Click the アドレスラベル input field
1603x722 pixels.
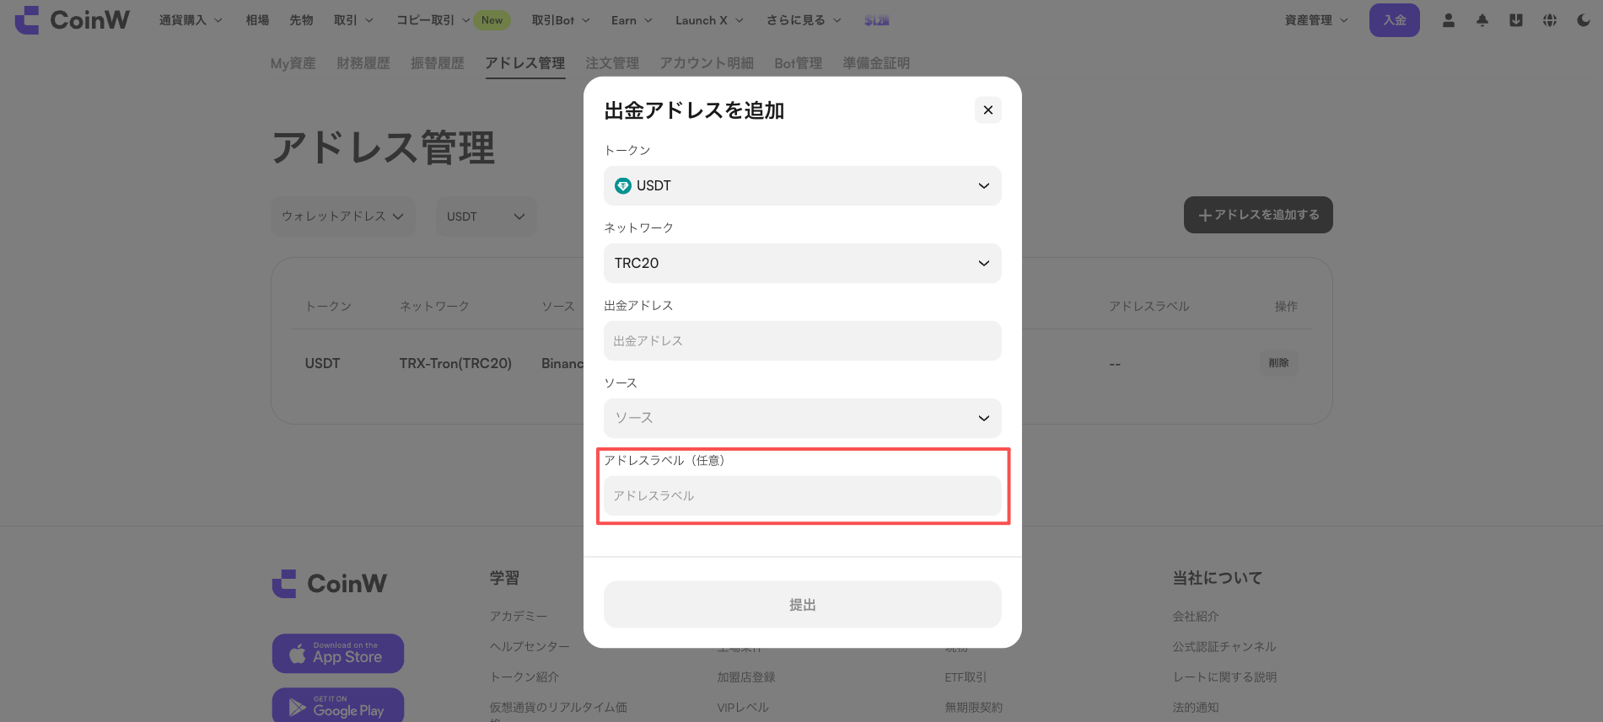[802, 495]
